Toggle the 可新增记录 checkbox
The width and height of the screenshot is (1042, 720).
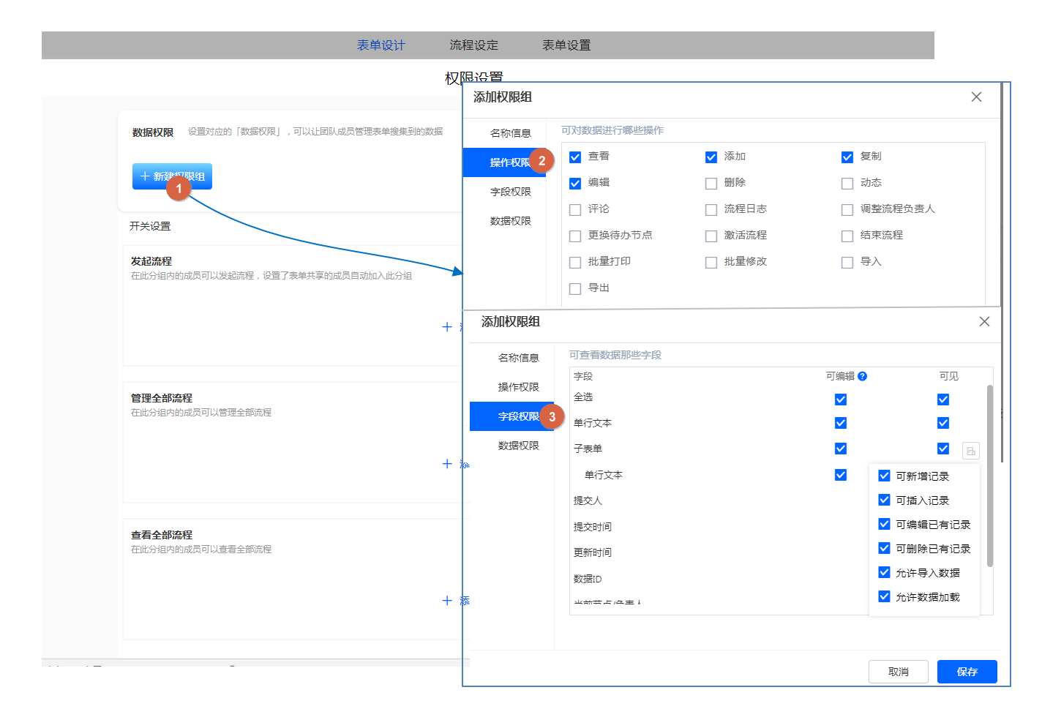point(884,476)
